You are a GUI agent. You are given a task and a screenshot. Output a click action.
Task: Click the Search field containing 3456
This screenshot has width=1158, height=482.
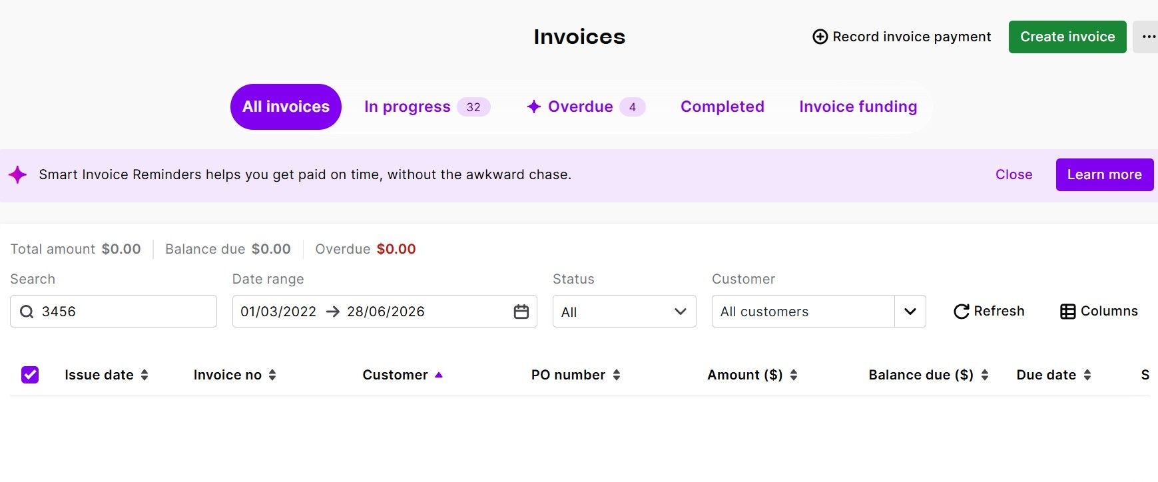pos(113,312)
